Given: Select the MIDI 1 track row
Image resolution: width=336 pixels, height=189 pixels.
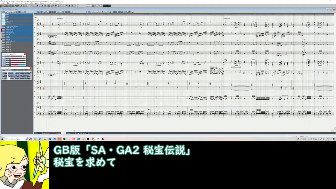Looking at the screenshot, I should (17, 26).
